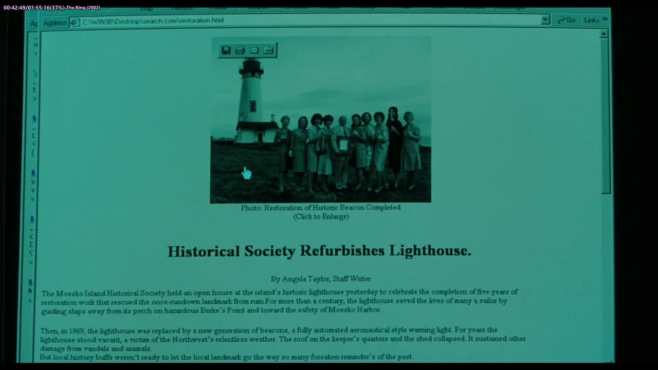The width and height of the screenshot is (658, 370).
Task: Click the vertical scrollbar thumb
Action: [x=605, y=116]
